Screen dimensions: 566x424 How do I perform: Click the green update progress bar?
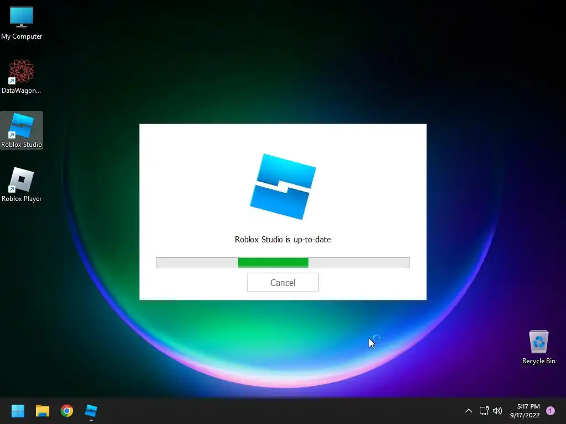(x=282, y=263)
